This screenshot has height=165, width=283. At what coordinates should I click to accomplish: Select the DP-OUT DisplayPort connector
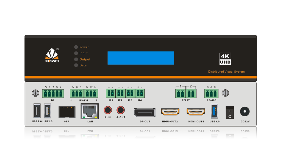click(x=145, y=113)
